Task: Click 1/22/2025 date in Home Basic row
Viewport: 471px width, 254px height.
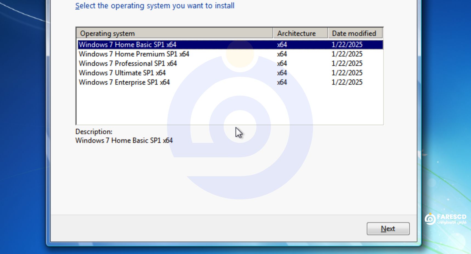Action: [x=347, y=45]
